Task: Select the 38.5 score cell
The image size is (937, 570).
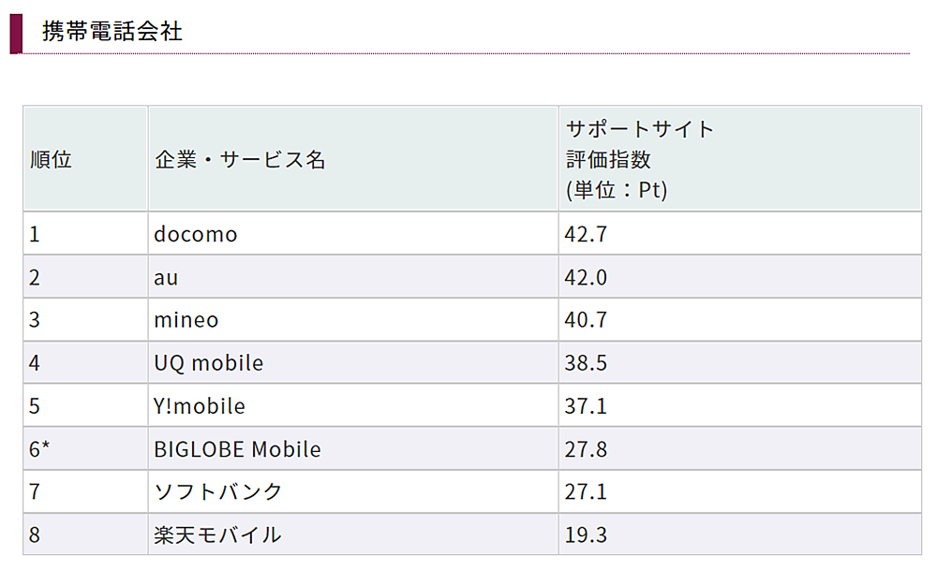Action: [x=587, y=363]
